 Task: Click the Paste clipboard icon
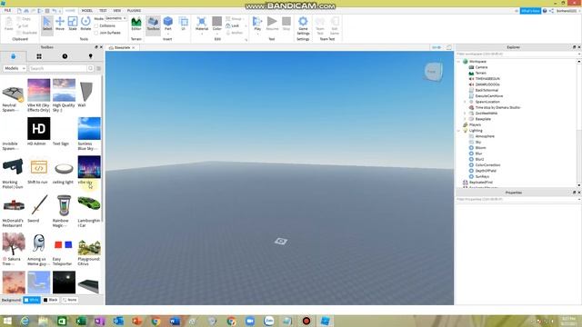pos(8,23)
